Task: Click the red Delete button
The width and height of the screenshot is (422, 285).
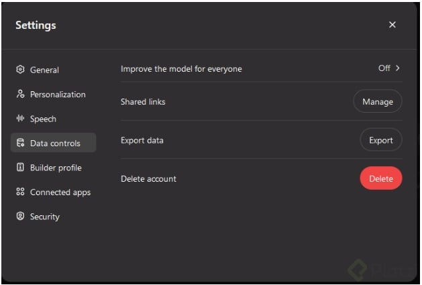Action: click(x=381, y=178)
